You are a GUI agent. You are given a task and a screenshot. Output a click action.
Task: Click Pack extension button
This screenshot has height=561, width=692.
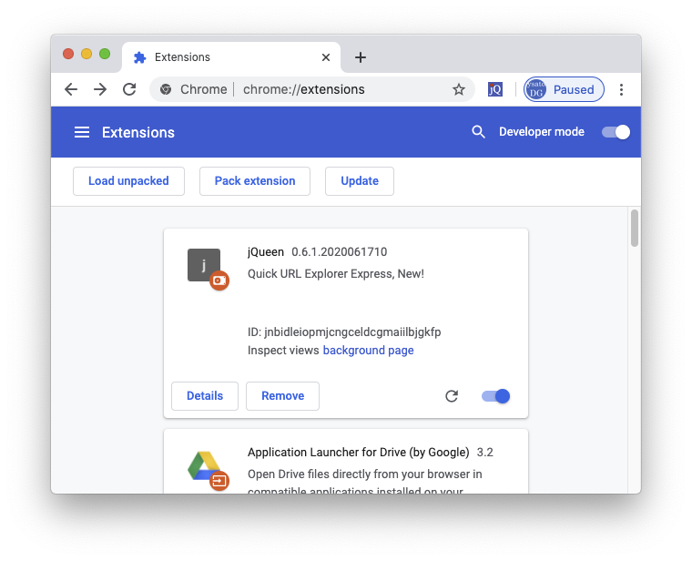click(x=255, y=181)
